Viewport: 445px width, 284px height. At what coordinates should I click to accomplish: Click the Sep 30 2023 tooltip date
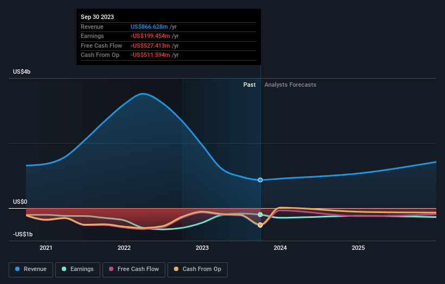click(98, 17)
